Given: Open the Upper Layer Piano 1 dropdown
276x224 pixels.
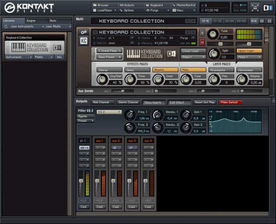Looking at the screenshot, I should point(249,57).
